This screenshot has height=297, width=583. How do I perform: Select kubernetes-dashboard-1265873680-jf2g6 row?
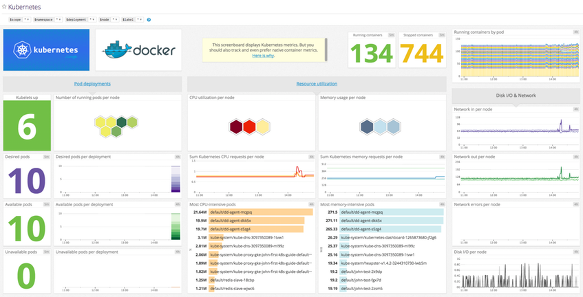[x=384, y=238]
